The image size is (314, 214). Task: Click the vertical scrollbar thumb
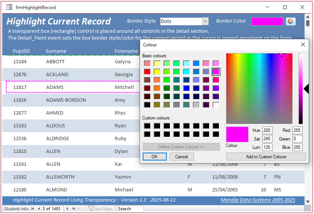coord(308,23)
